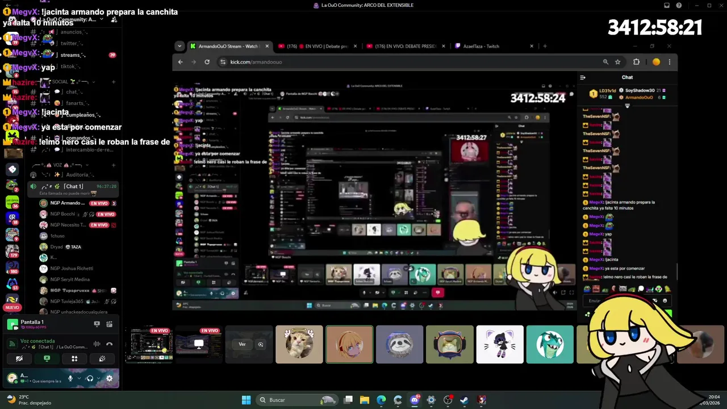This screenshot has width=727, height=409.
Task: Add a channel to the VOZ category
Action: click(114, 165)
